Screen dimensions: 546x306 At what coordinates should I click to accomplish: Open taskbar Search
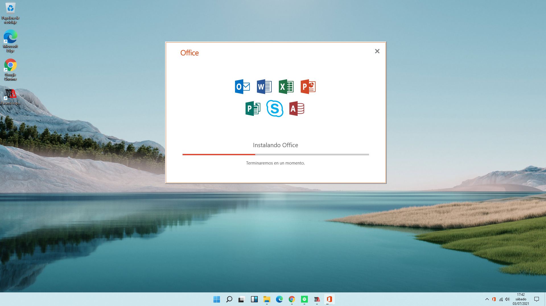coord(229,299)
